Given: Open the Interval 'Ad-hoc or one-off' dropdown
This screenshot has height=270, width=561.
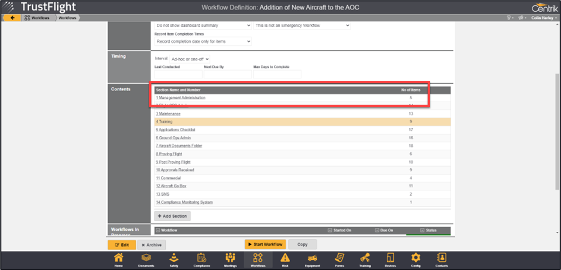Looking at the screenshot, I should (181, 59).
